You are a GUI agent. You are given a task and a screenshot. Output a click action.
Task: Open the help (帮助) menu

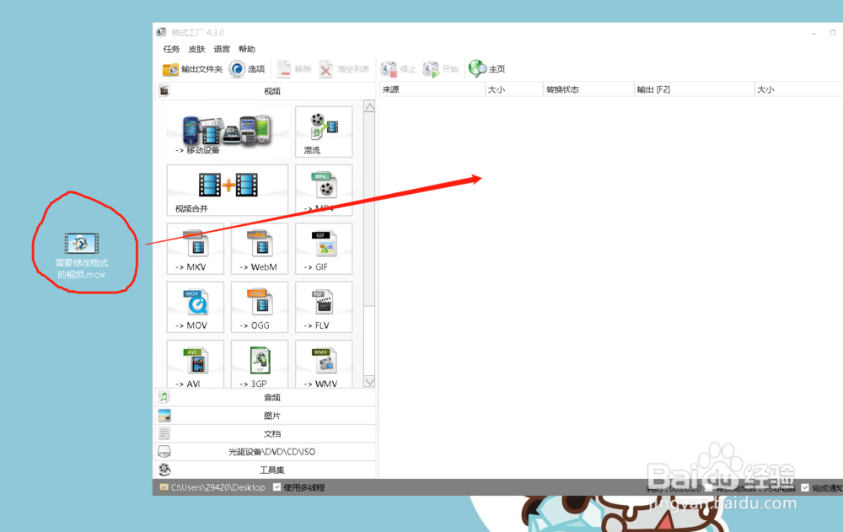click(x=247, y=49)
